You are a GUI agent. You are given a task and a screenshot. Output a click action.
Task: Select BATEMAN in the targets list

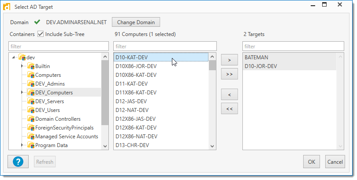(x=257, y=58)
